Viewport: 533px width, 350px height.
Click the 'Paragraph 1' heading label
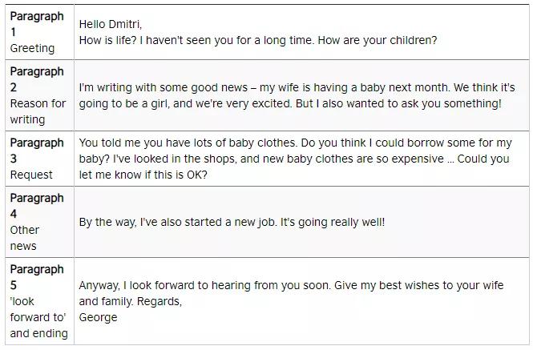coord(36,24)
